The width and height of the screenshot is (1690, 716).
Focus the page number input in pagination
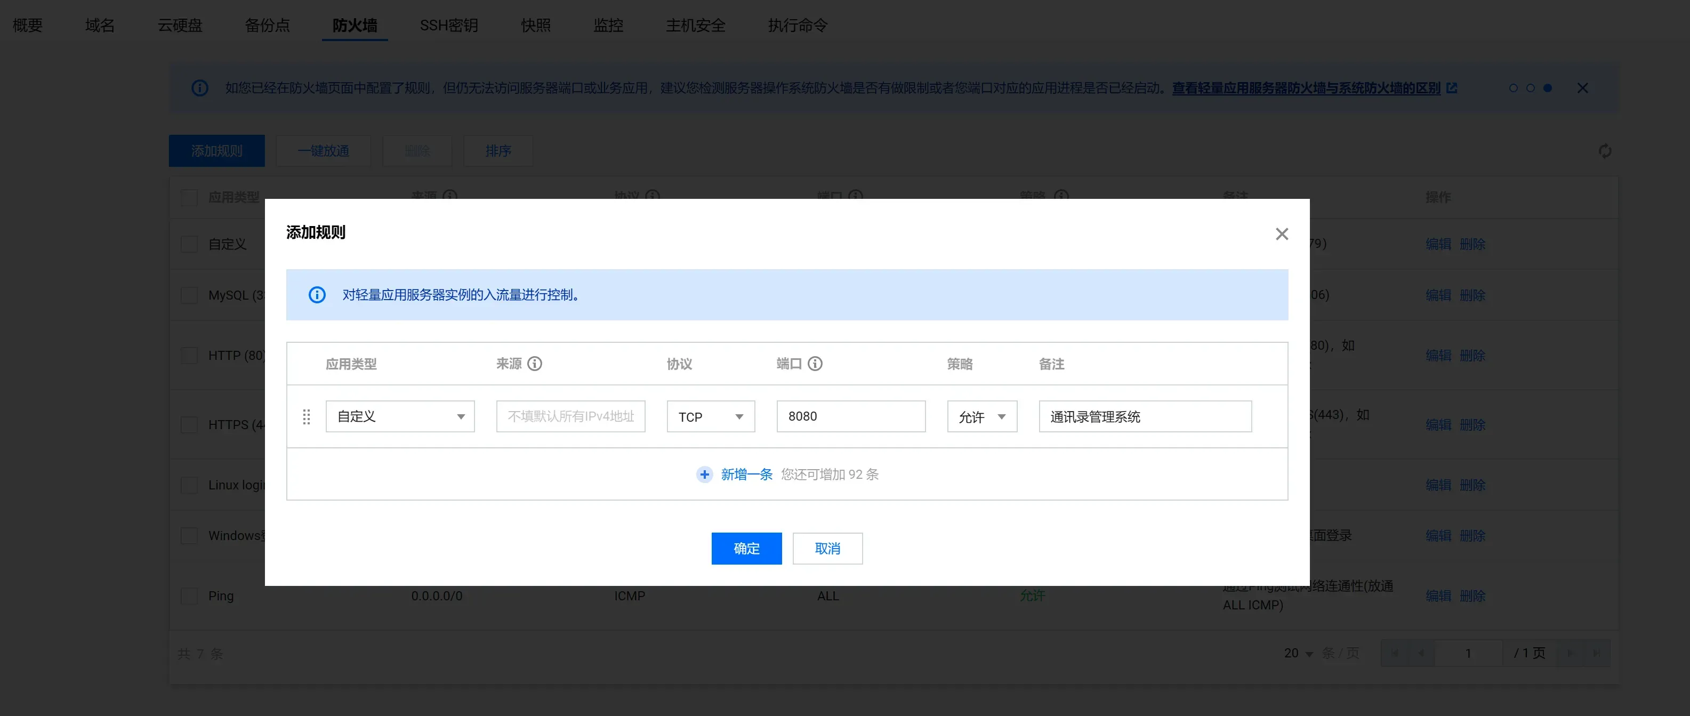1468,653
